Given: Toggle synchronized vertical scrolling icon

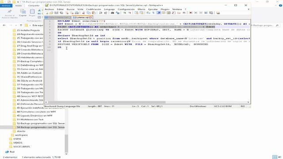Looking at the screenshot, I should [136, 13].
